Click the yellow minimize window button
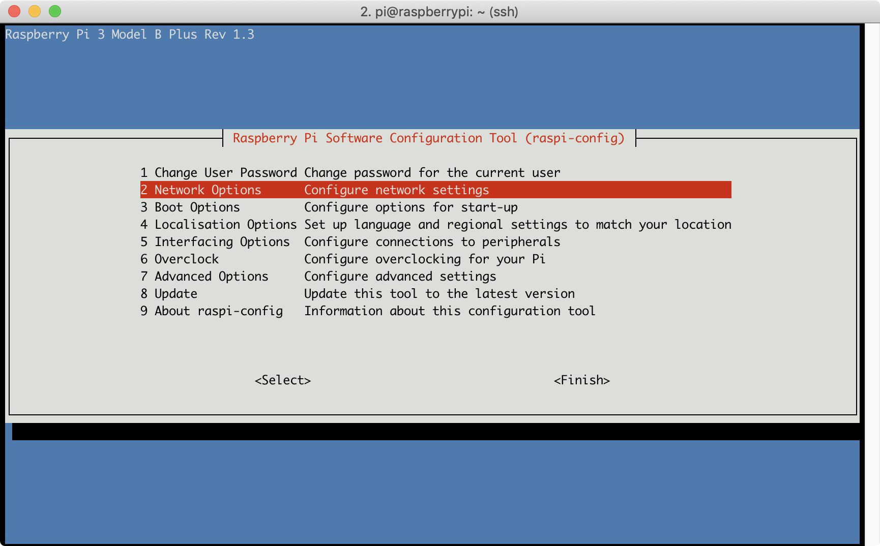This screenshot has width=880, height=546. point(35,11)
